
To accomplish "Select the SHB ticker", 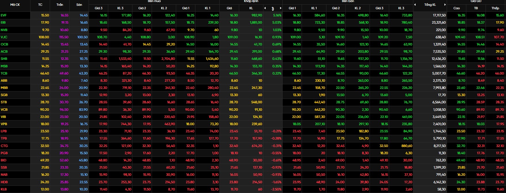I will pyautogui.click(x=4, y=59).
